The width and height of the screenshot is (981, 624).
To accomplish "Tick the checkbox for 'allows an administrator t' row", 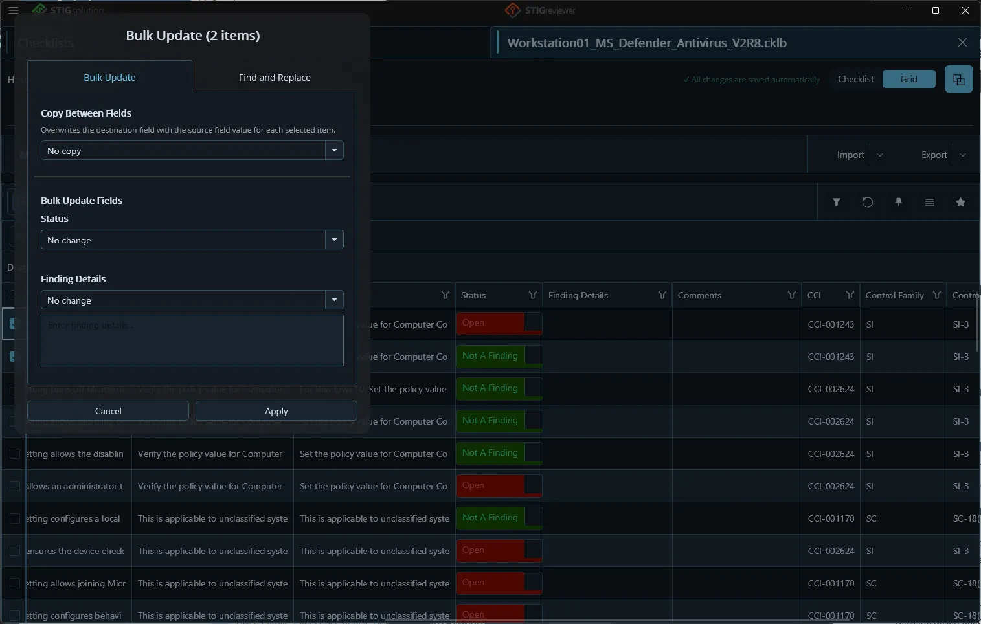I will point(15,486).
